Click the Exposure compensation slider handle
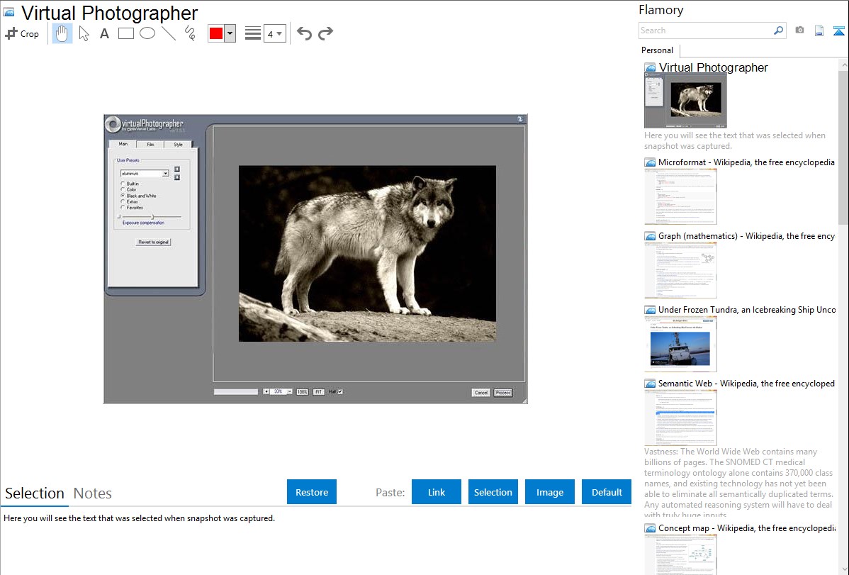 tap(152, 217)
